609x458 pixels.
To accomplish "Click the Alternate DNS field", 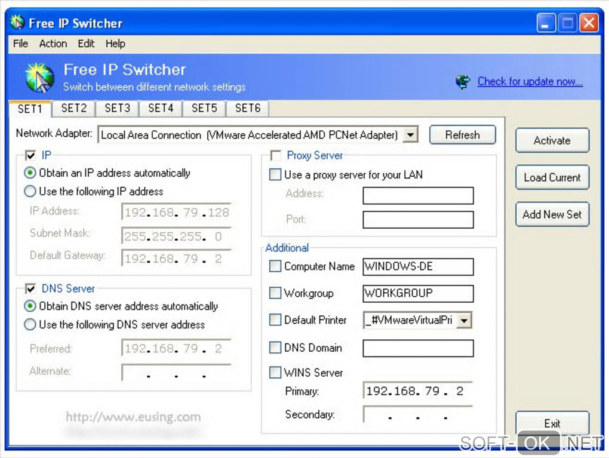I will [177, 372].
